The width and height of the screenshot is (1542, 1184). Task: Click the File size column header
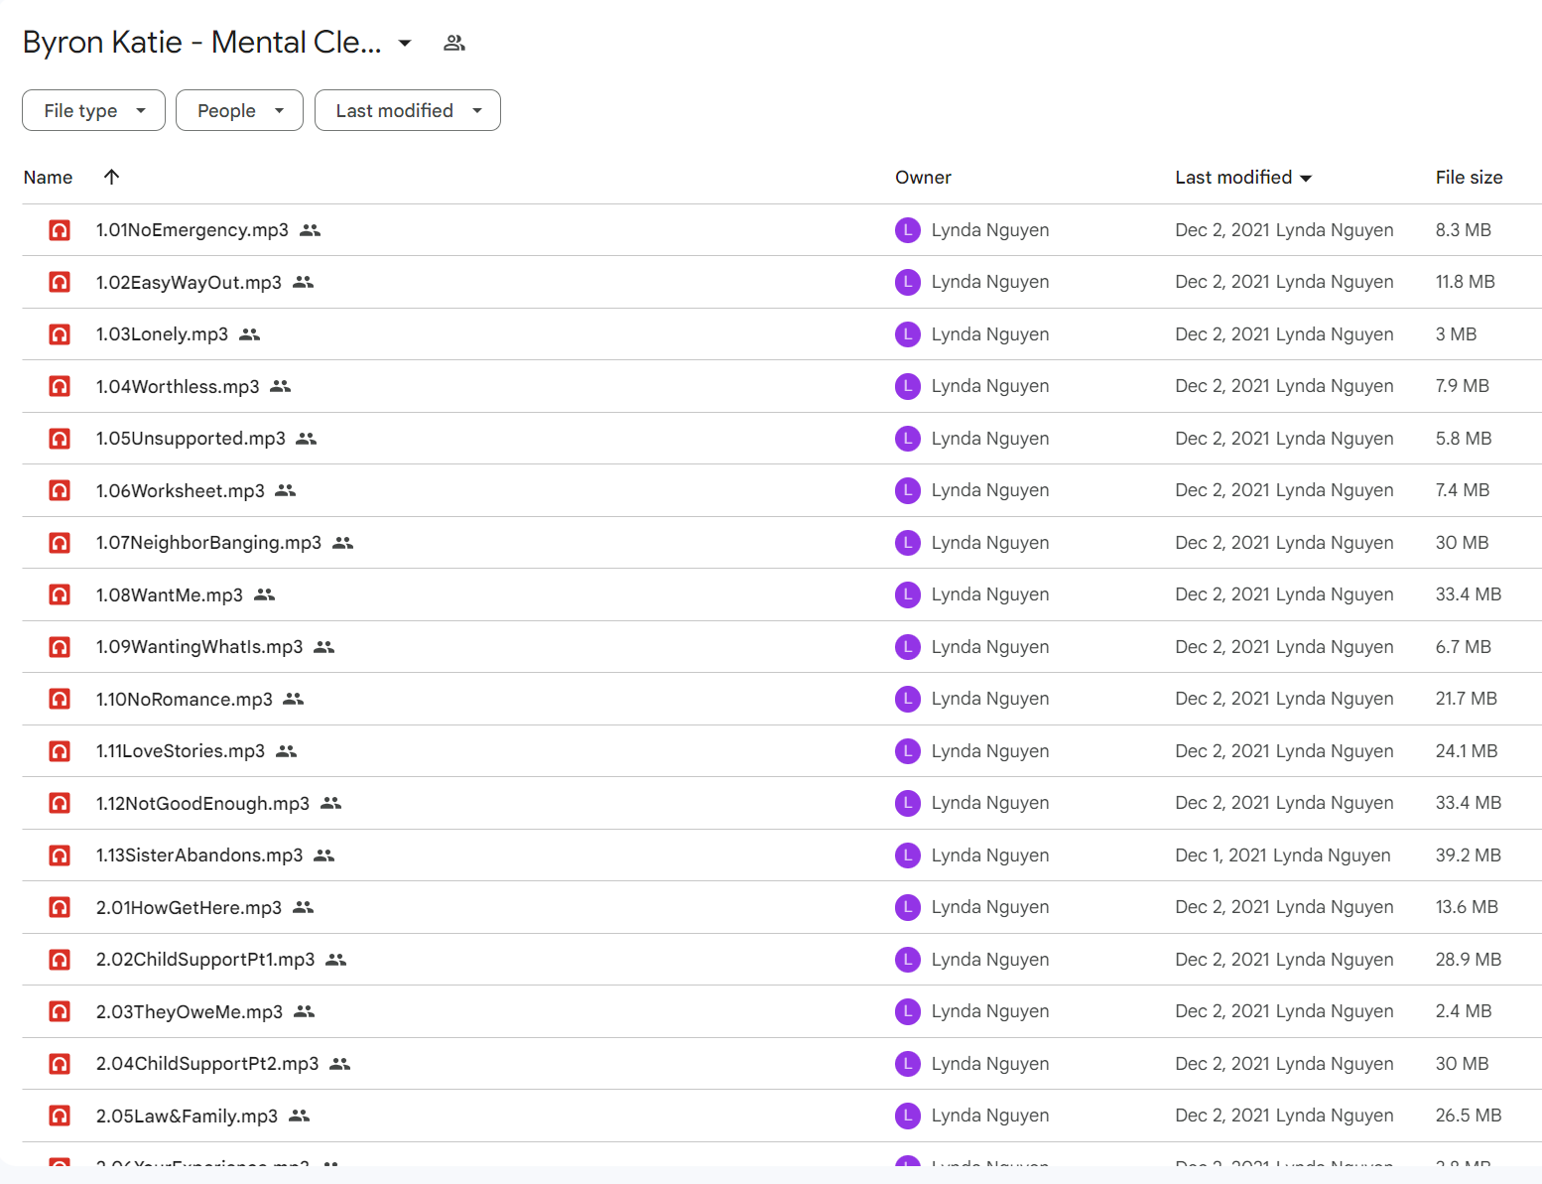1469,178
